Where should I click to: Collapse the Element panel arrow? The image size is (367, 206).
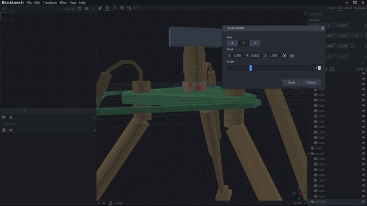[x=364, y=14]
